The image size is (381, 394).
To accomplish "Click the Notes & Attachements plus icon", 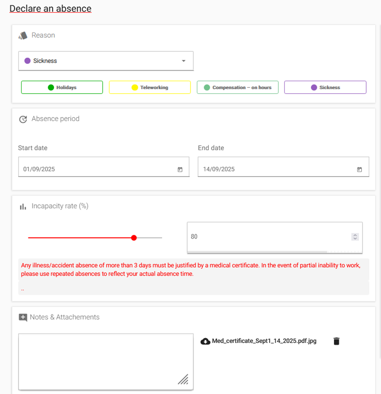I will [x=23, y=317].
